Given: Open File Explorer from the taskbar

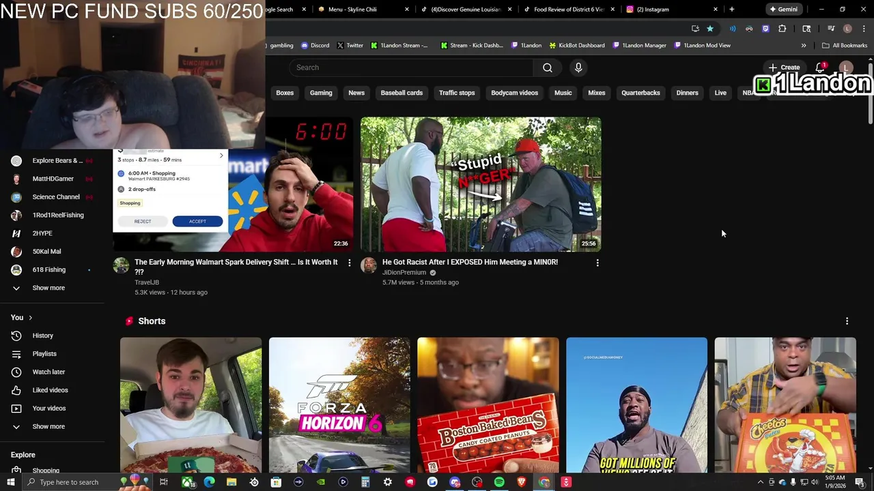Looking at the screenshot, I should pos(231,482).
